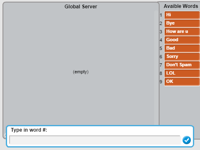
Task: Select the 'Bad' word entry
Action: 182,48
